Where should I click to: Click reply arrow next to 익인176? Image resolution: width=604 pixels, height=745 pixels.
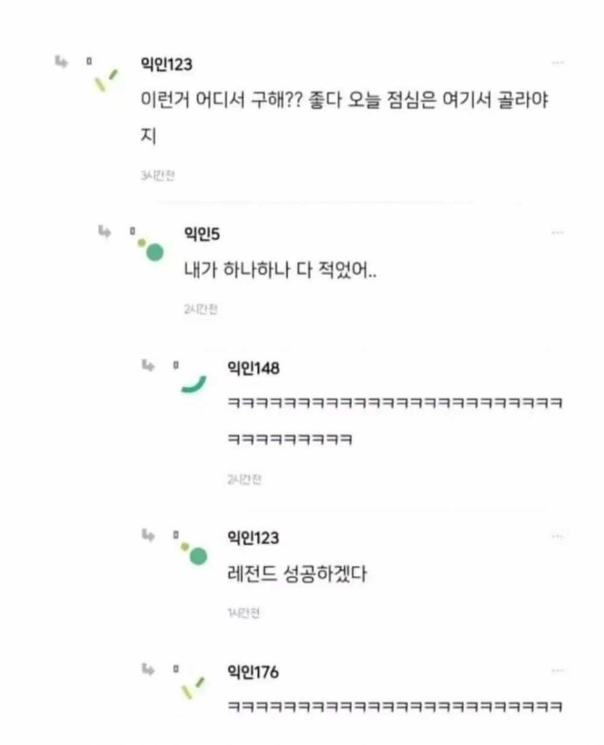(149, 669)
